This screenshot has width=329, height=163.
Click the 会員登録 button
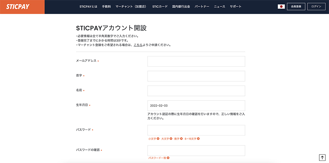click(x=296, y=7)
